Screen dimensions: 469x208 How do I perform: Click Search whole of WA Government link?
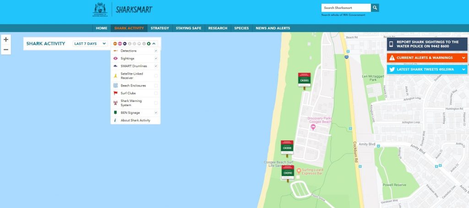point(343,15)
